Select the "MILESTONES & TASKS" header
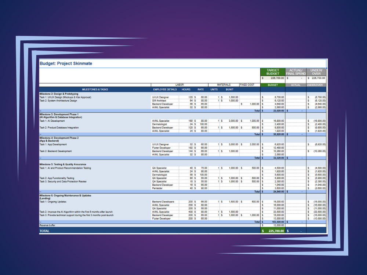The image size is (367, 275). point(95,89)
